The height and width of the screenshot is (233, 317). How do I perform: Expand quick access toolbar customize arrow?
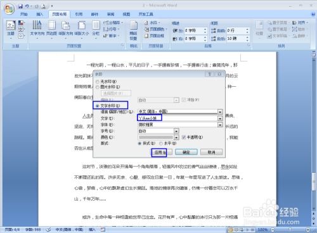[x=52, y=6]
